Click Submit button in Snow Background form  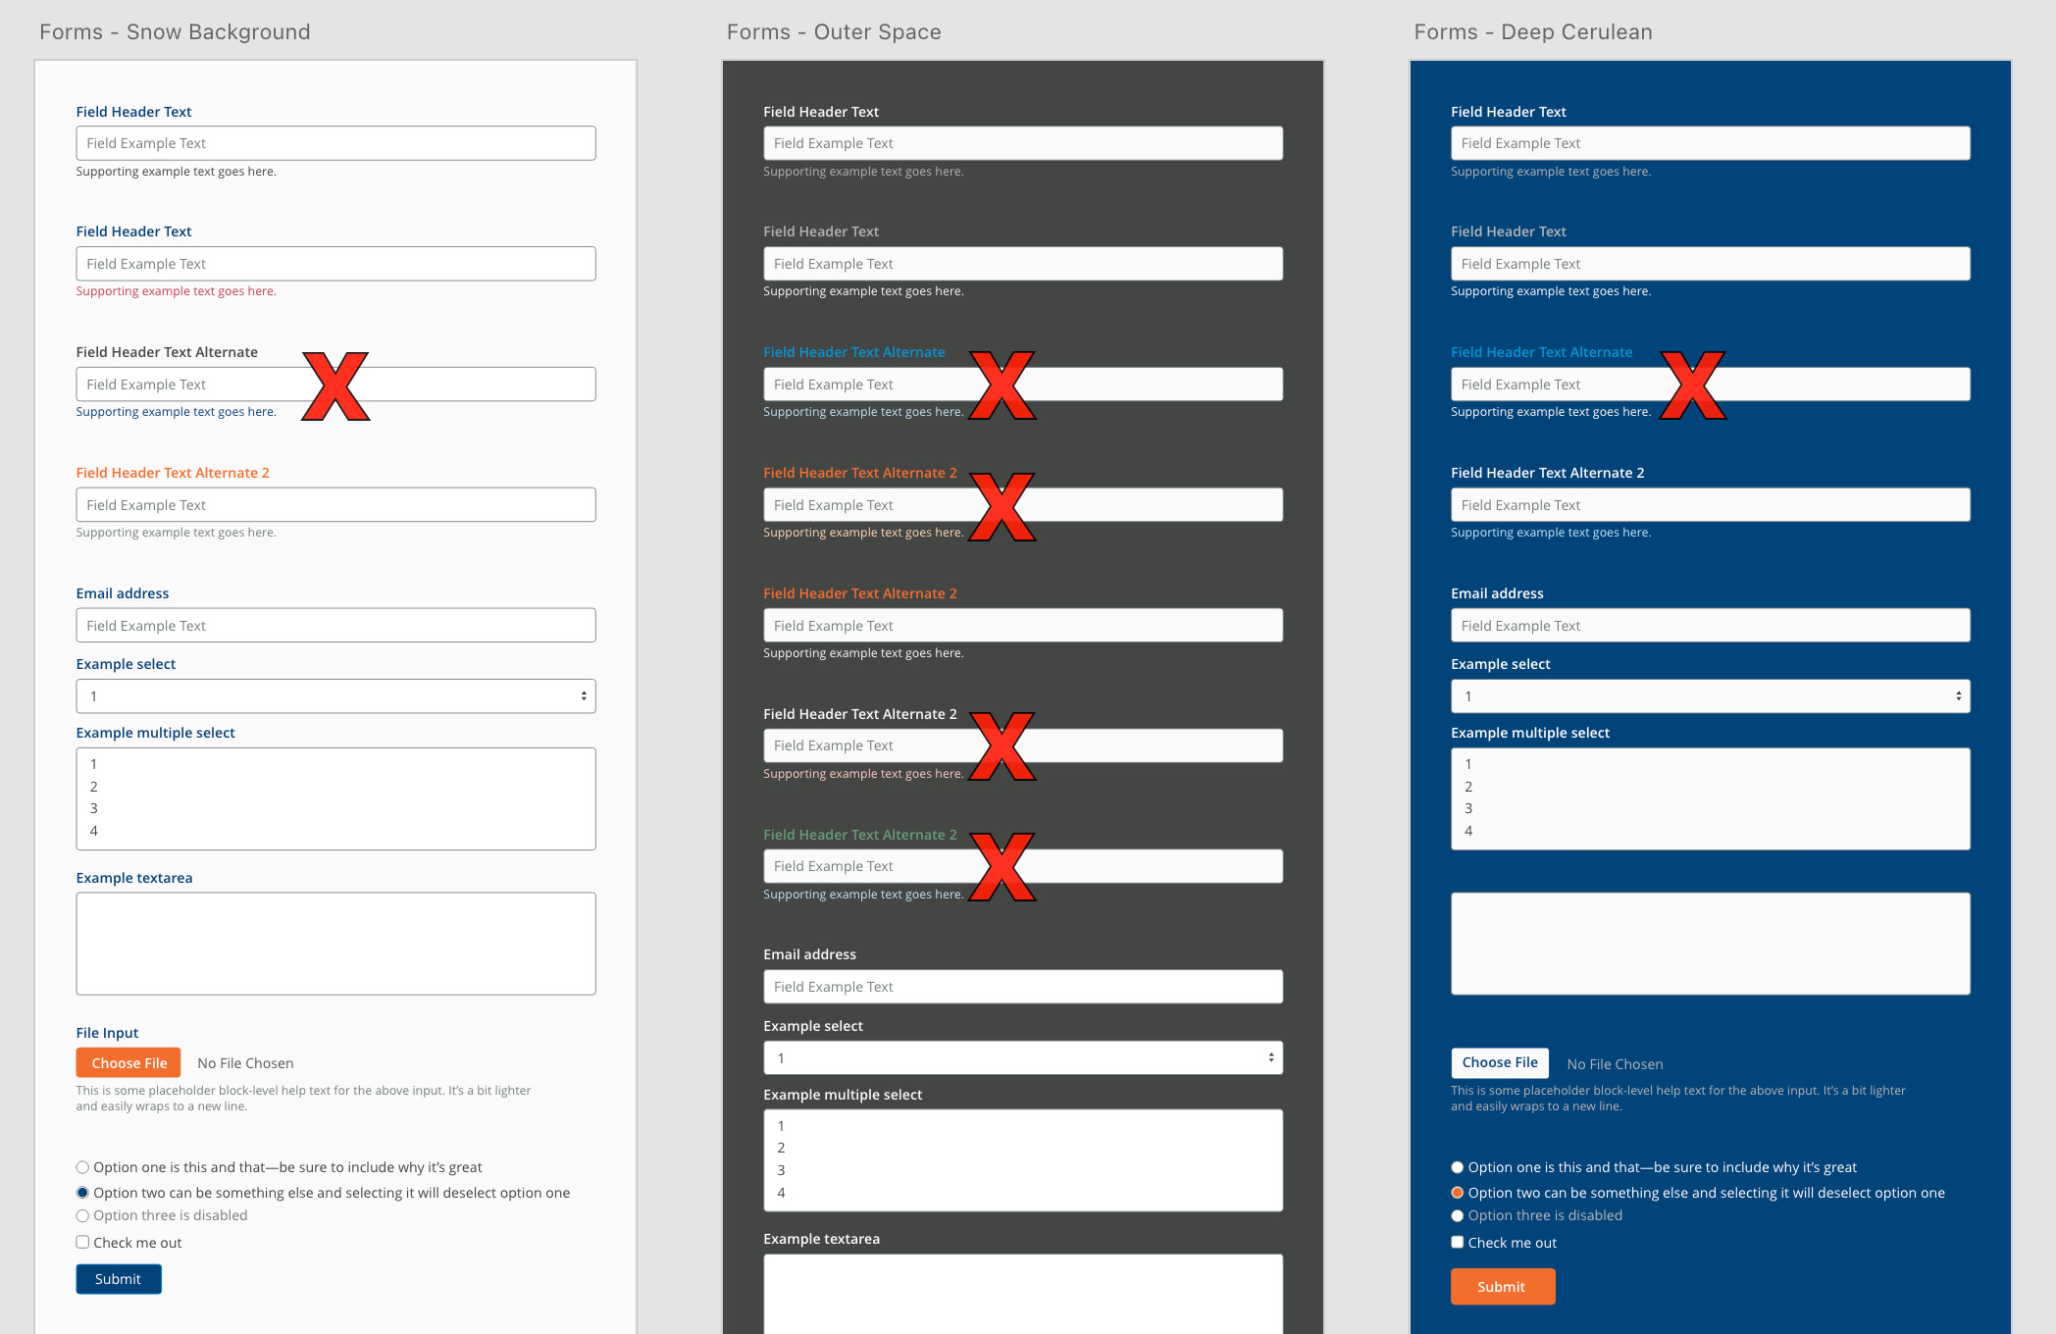[x=119, y=1277]
